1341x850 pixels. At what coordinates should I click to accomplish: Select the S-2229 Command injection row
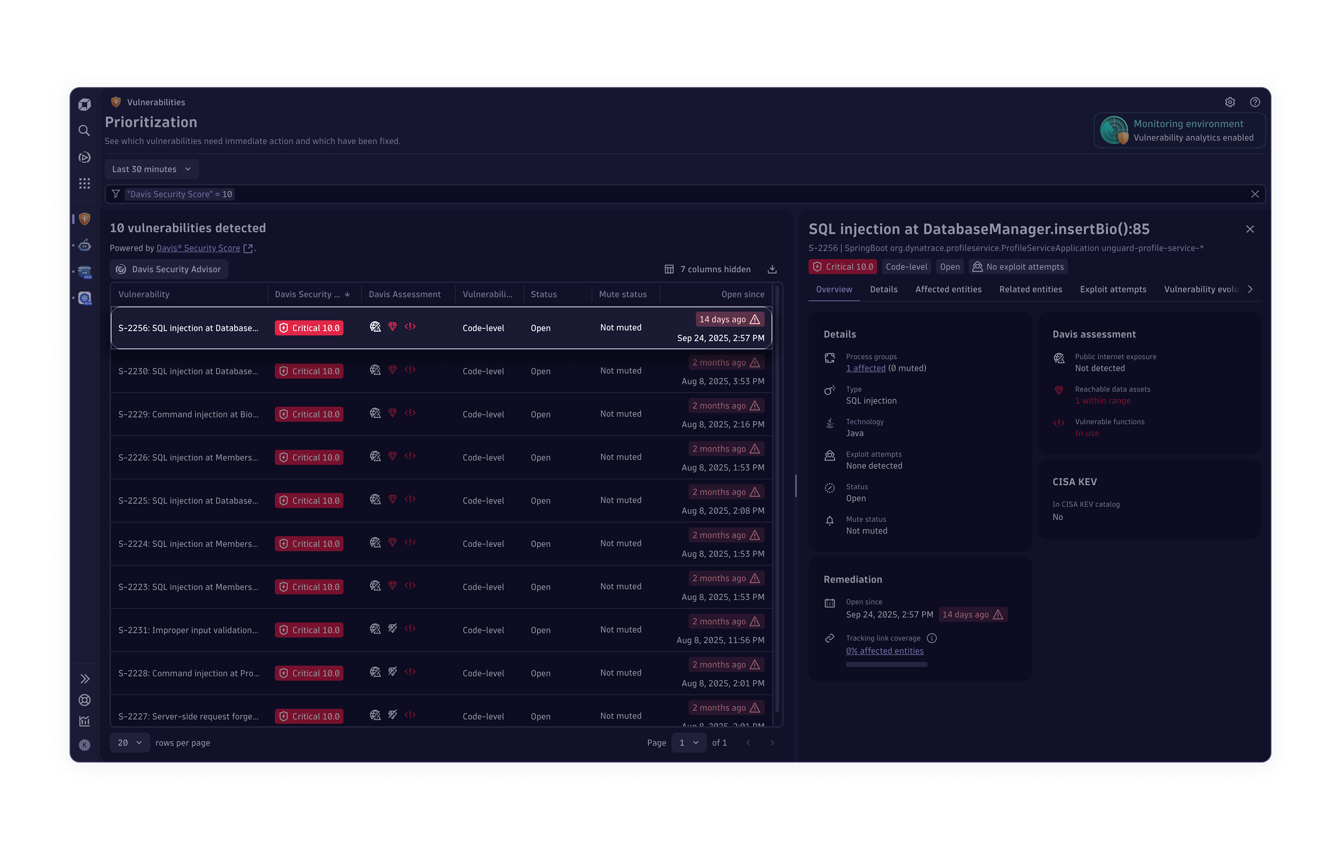[188, 415]
